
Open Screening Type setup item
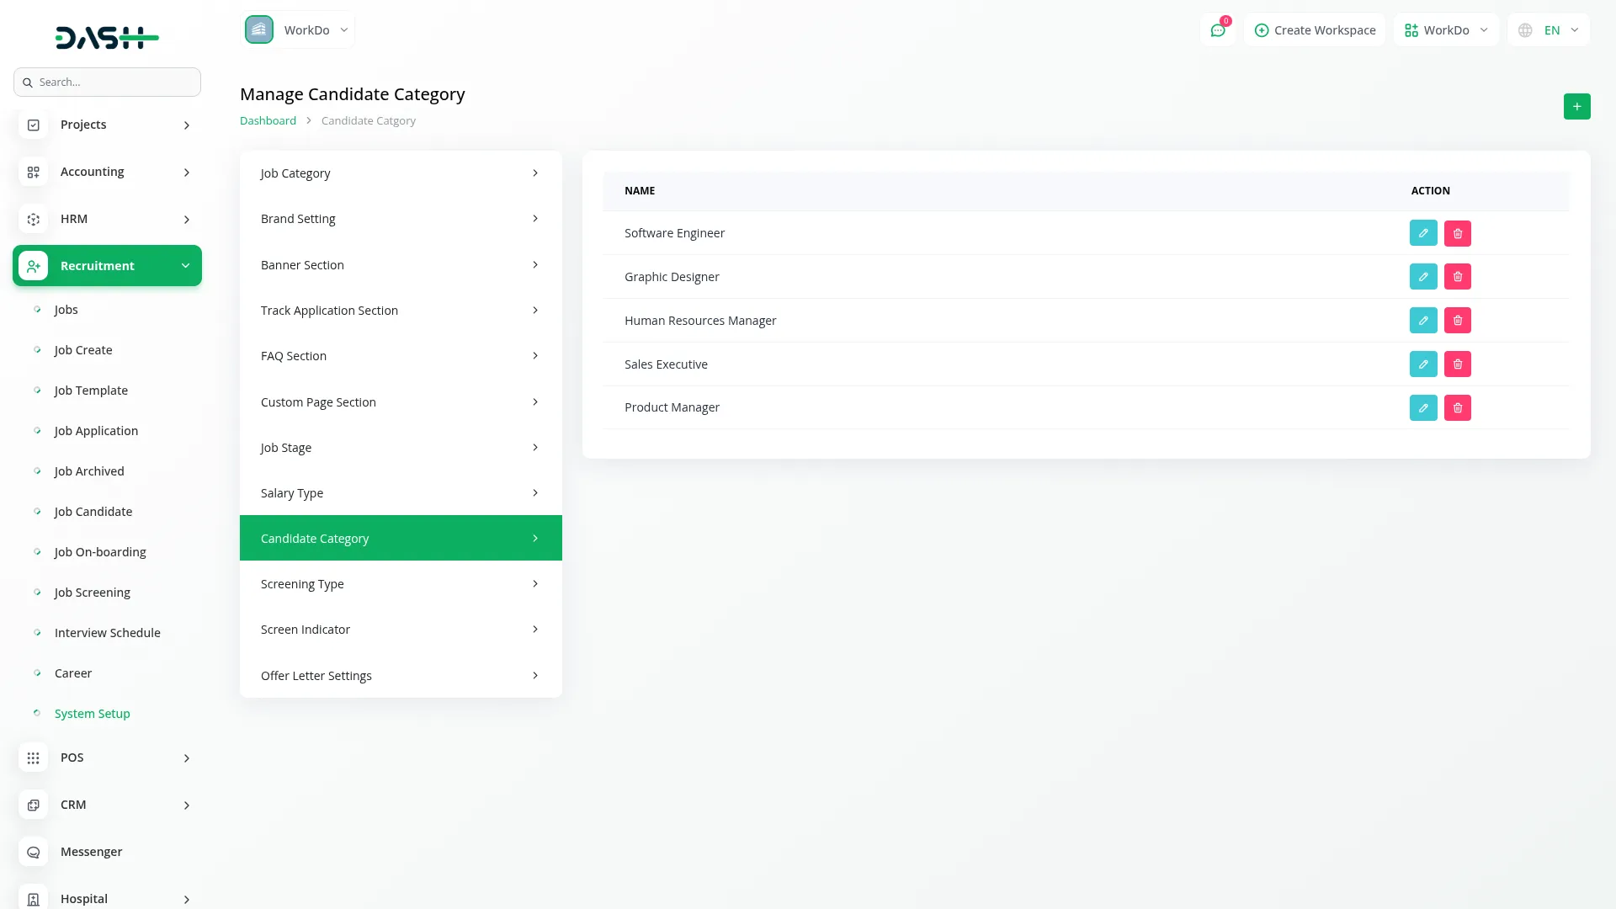coord(401,584)
